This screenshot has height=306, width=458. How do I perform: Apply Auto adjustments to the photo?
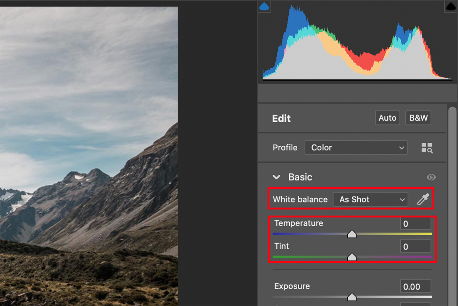(x=387, y=118)
